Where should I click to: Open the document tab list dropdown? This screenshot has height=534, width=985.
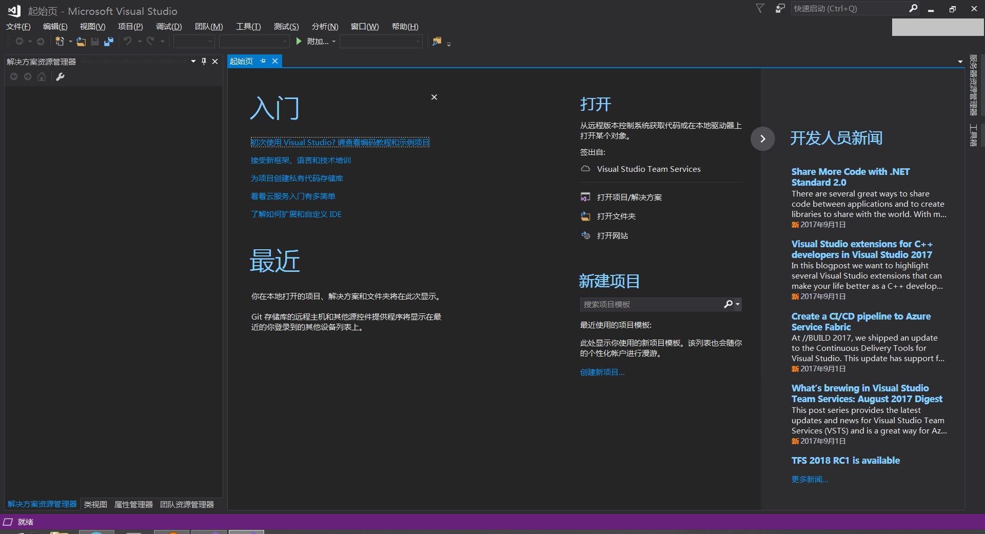click(960, 62)
